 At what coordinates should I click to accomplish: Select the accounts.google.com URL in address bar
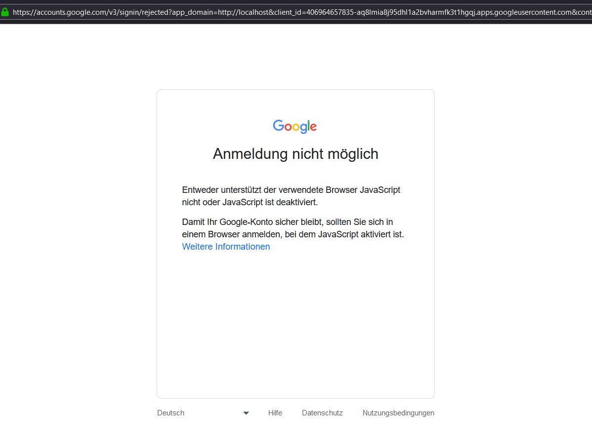coord(302,12)
